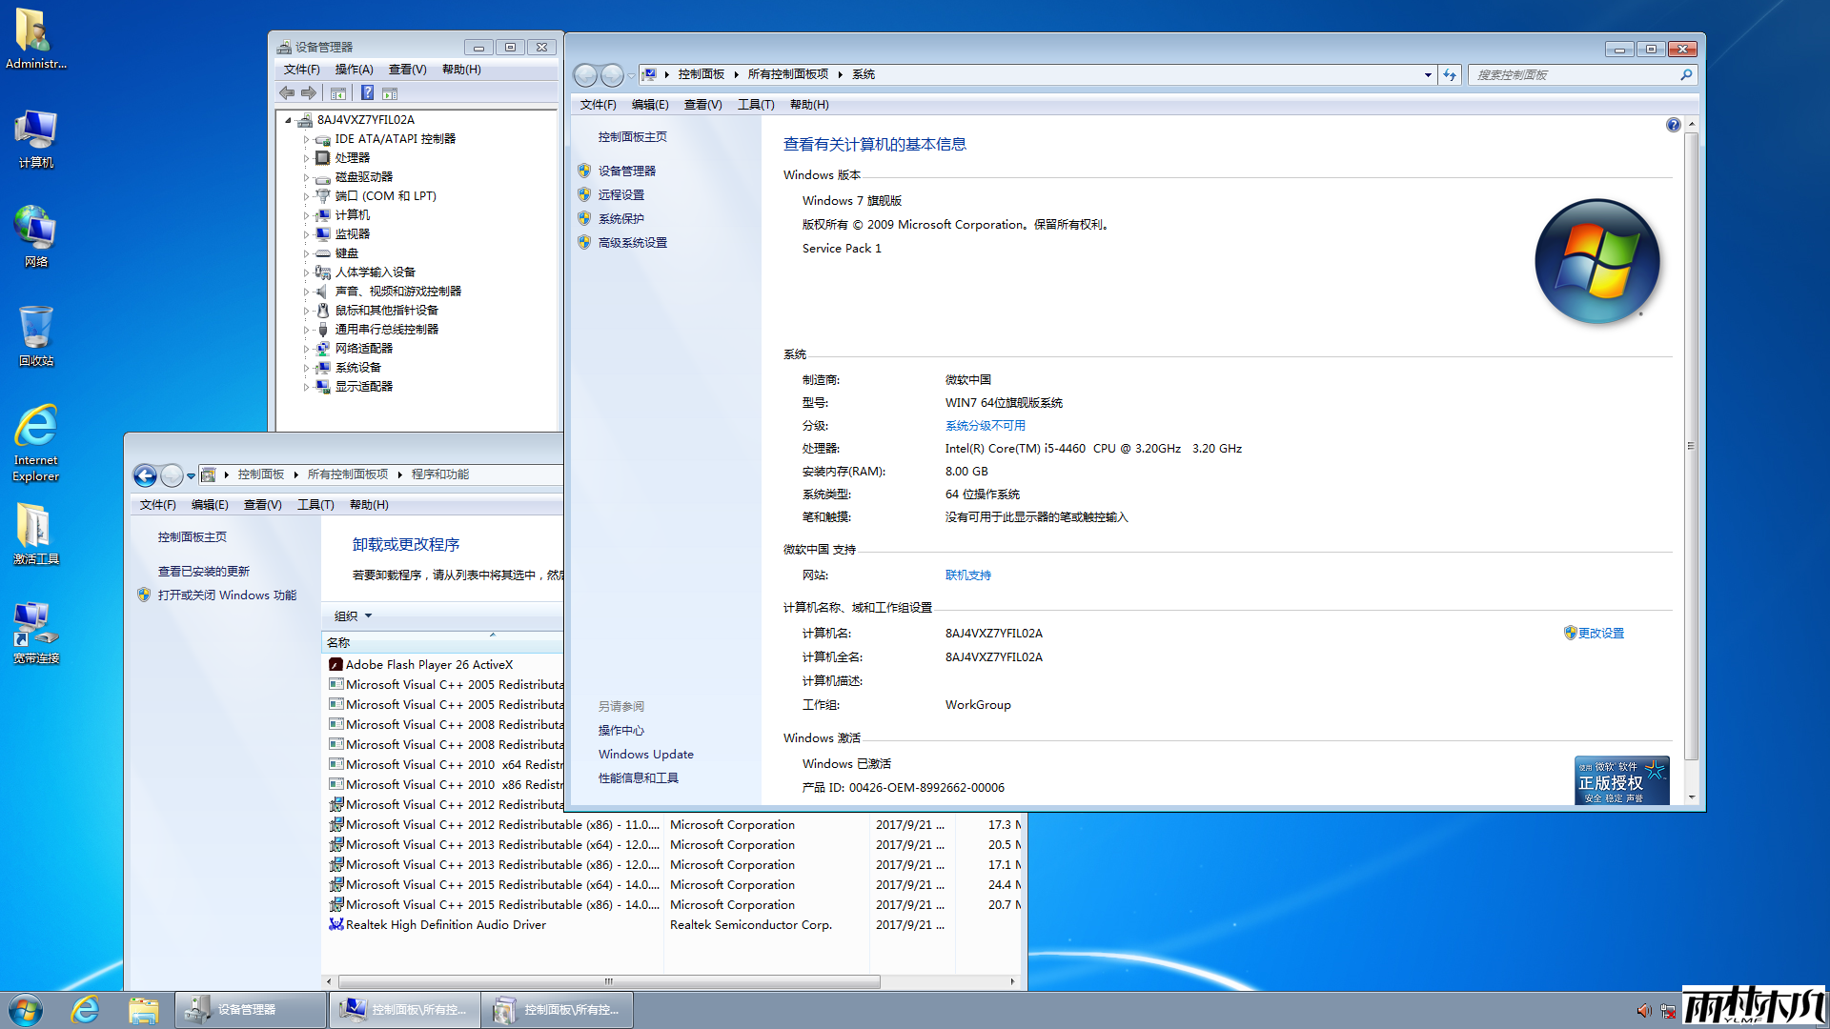The height and width of the screenshot is (1029, 1830).
Task: Expand the 网络适配器 tree node
Action: 306,349
